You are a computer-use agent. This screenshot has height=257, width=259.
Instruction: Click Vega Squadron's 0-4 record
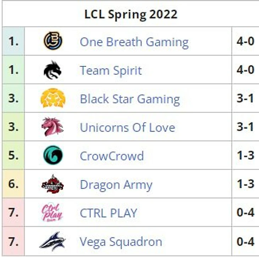pos(245,242)
